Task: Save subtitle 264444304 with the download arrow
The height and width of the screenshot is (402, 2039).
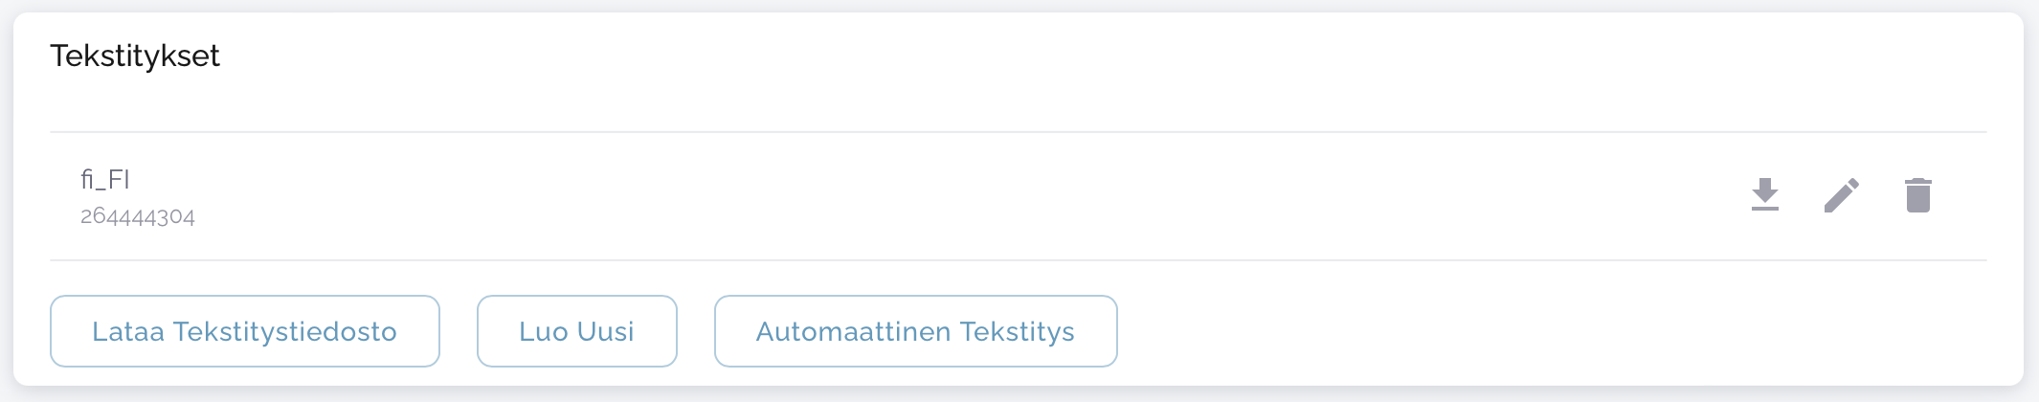Action: (x=1764, y=195)
